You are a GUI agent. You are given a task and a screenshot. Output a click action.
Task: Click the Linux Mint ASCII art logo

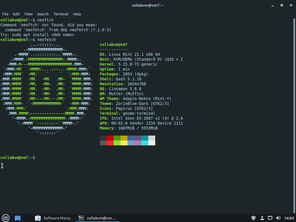[x=47, y=89]
